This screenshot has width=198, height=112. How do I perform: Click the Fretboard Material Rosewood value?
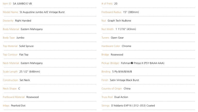click(32, 97)
